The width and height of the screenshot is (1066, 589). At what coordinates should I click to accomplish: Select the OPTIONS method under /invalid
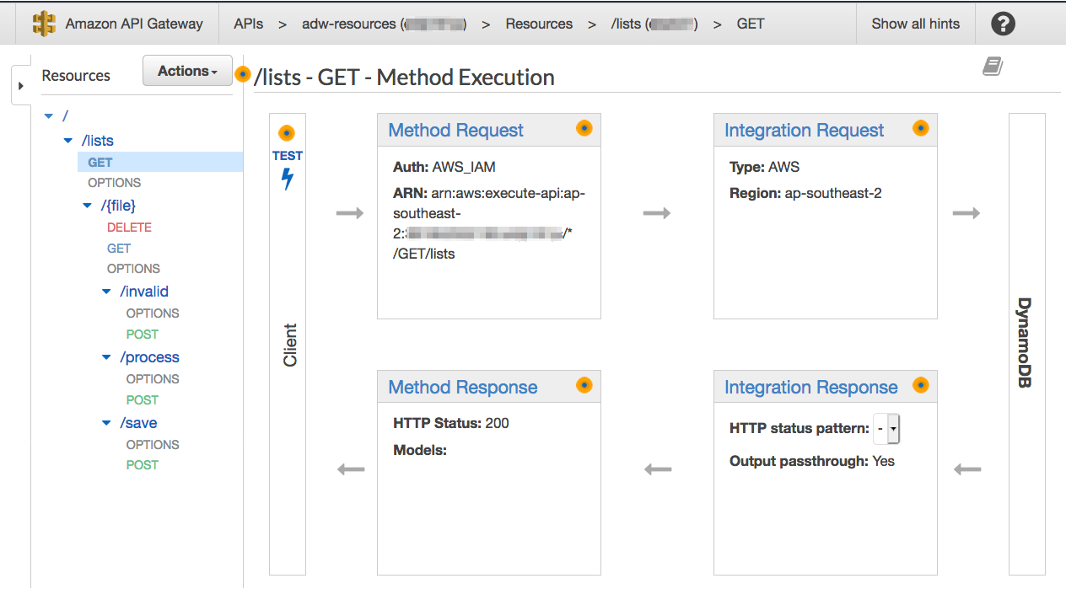coord(153,313)
